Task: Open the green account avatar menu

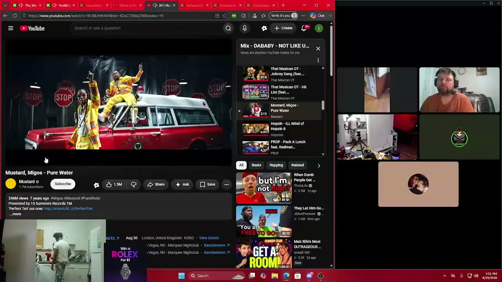Action: tap(319, 28)
